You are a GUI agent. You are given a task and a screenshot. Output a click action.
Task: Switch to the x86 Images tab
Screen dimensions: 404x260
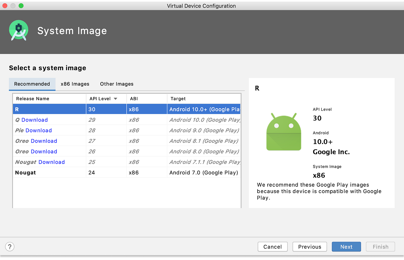pyautogui.click(x=75, y=84)
